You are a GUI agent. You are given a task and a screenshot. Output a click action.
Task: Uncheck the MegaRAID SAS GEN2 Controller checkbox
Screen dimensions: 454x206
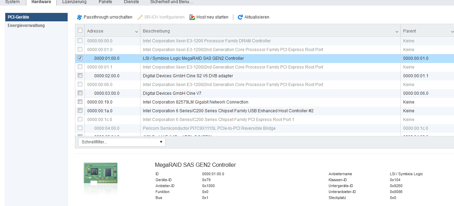point(80,58)
